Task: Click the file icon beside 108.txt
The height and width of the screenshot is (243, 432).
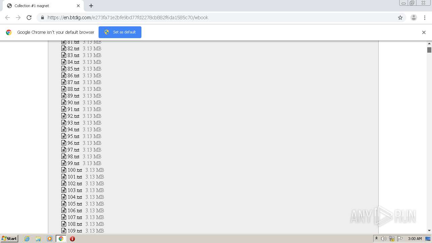Action: point(64,224)
